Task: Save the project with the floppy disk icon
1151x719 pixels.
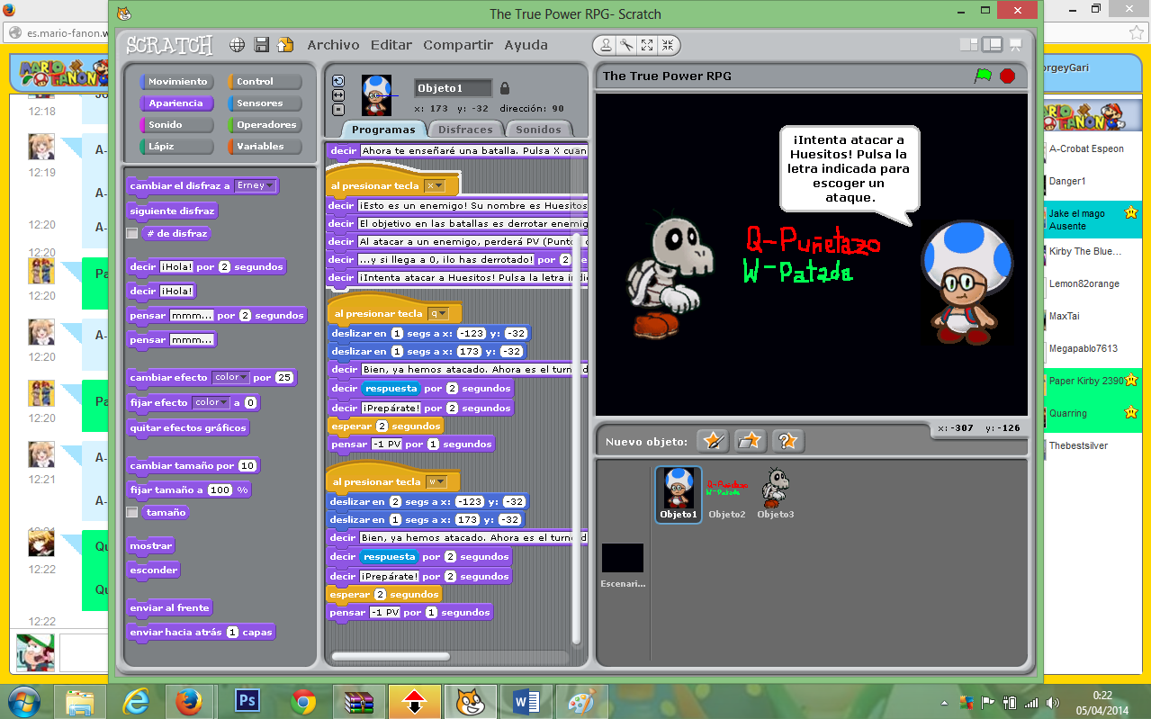Action: (262, 45)
